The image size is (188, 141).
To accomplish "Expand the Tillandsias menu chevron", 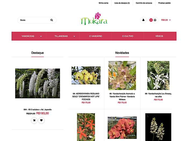I will [74, 36].
